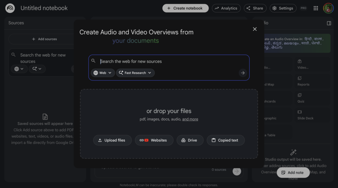Click the '0 sources' counter
Image resolution: width=338 pixels, height=188 pixels.
[219, 170]
